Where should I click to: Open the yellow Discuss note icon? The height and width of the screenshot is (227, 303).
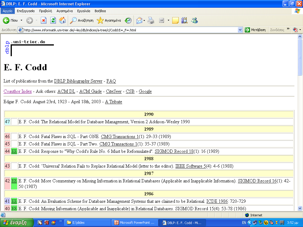pyautogui.click(x=175, y=20)
